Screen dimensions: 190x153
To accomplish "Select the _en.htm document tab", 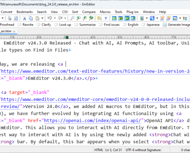I will (x=6, y=31).
